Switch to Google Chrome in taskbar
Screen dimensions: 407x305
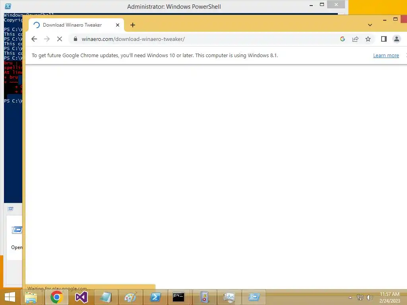56,297
